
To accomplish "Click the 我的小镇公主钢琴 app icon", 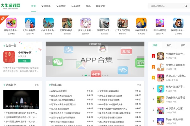I will point(161,121).
